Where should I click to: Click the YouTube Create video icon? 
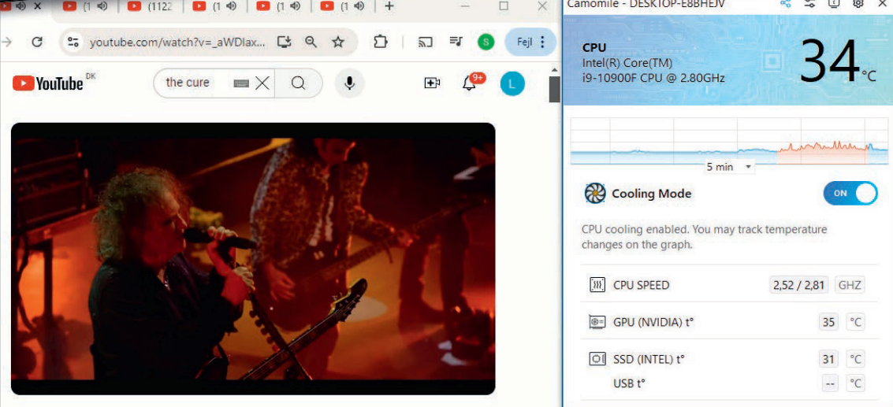tap(432, 83)
